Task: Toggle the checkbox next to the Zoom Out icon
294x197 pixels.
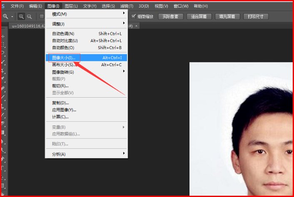Action: coord(42,17)
